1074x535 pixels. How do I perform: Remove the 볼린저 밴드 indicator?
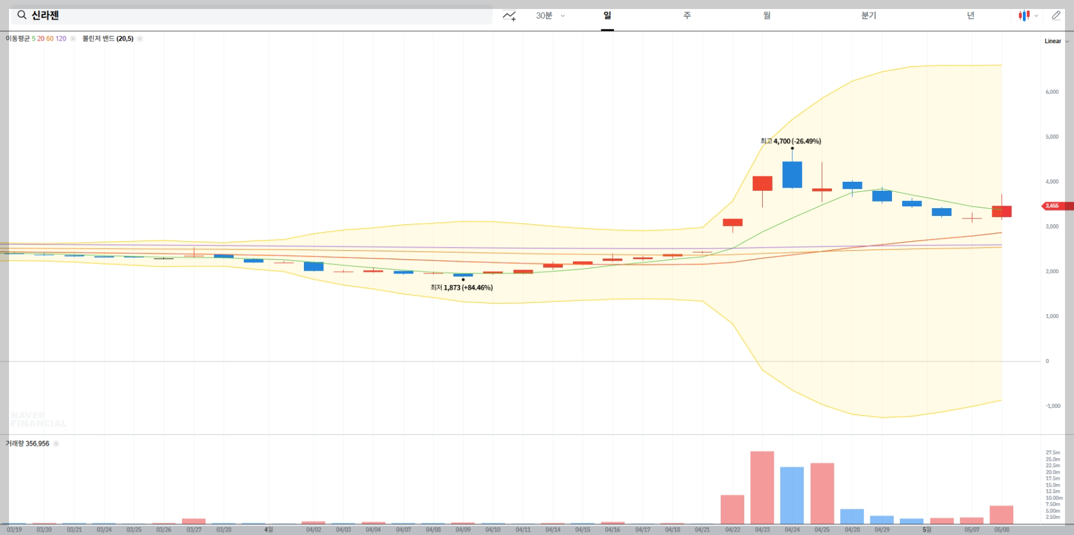[x=139, y=38]
